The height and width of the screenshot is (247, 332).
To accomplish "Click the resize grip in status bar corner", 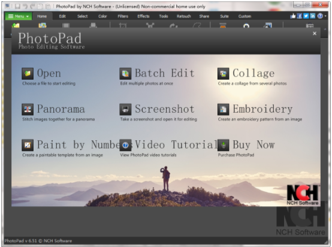I will (x=325, y=242).
